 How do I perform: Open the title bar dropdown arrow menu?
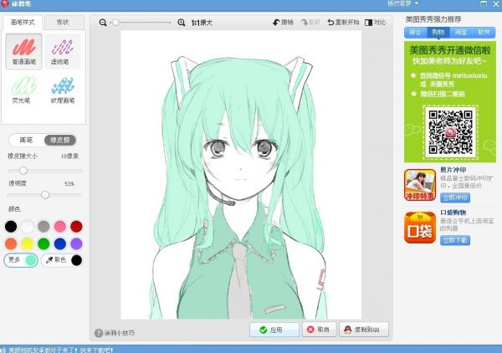point(417,3)
